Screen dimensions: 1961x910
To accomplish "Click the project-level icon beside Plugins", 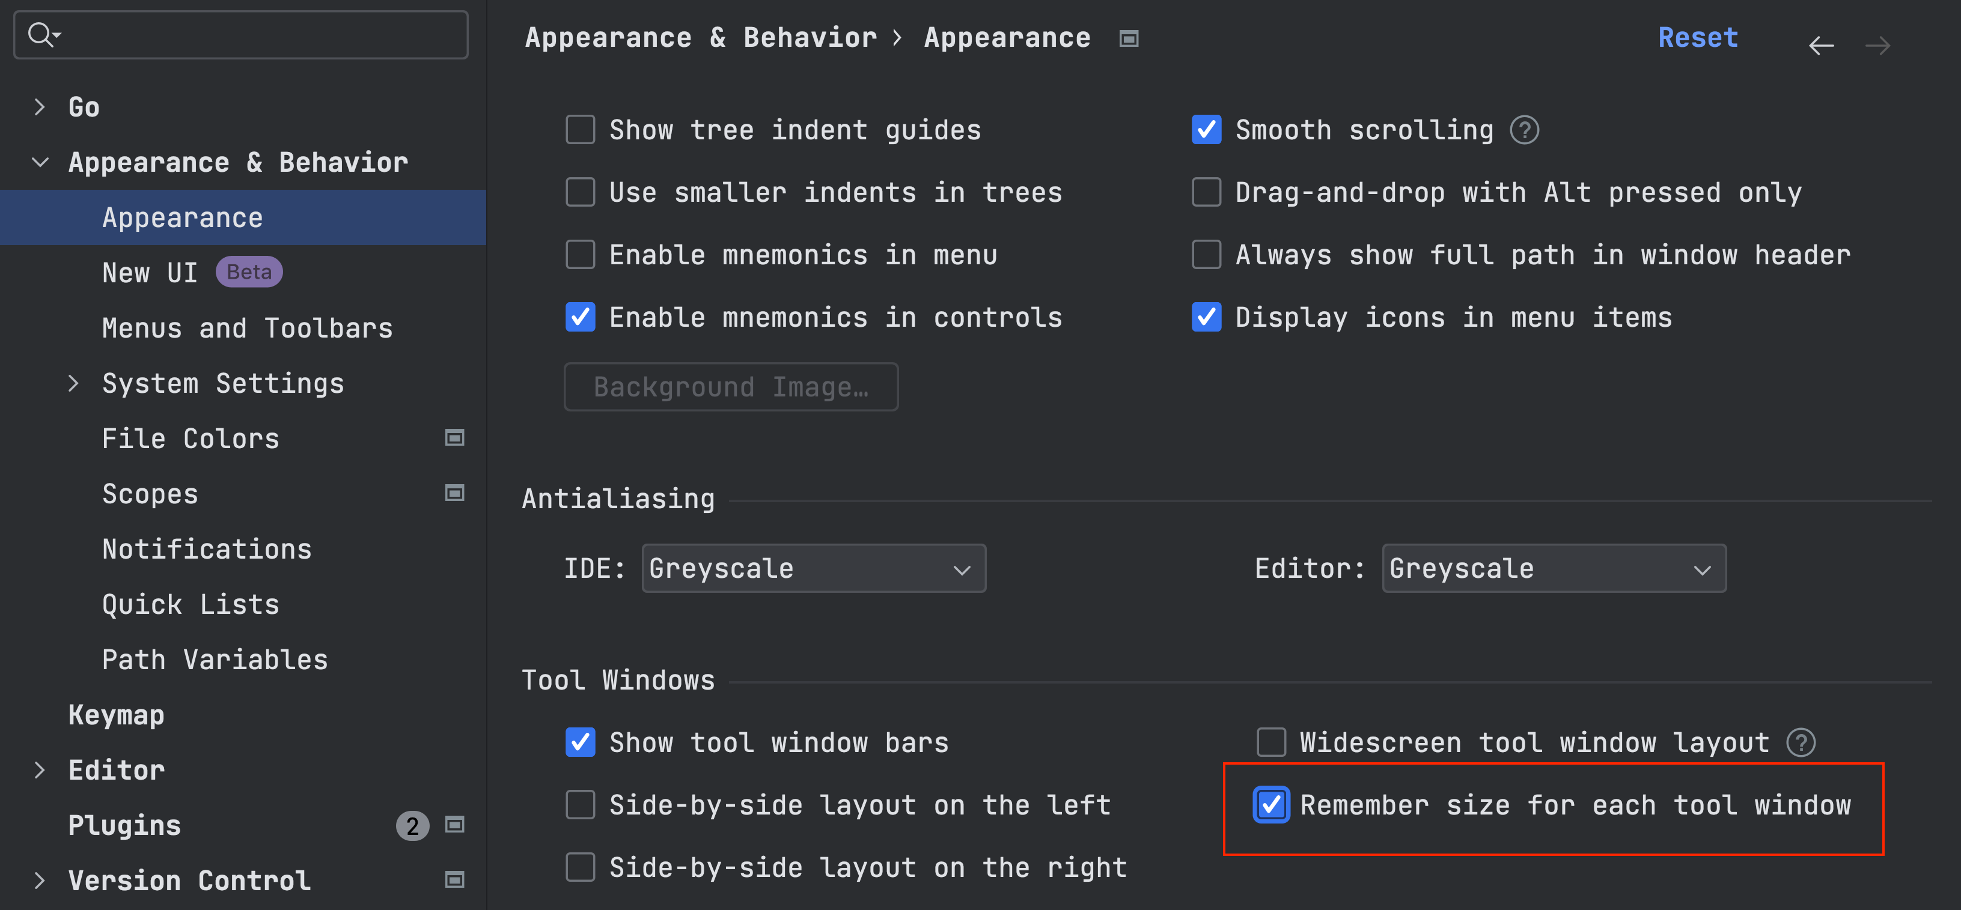I will tap(454, 825).
